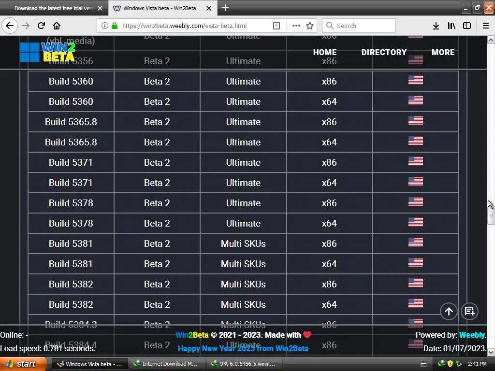Image resolution: width=495 pixels, height=371 pixels.
Task: Close the Download latest free trial tab
Action: pyautogui.click(x=100, y=8)
